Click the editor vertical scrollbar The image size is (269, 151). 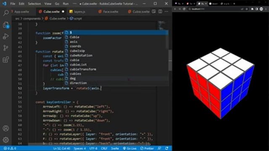click(170, 60)
